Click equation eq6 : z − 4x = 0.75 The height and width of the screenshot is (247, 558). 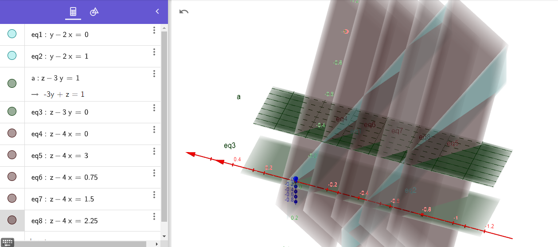point(64,177)
